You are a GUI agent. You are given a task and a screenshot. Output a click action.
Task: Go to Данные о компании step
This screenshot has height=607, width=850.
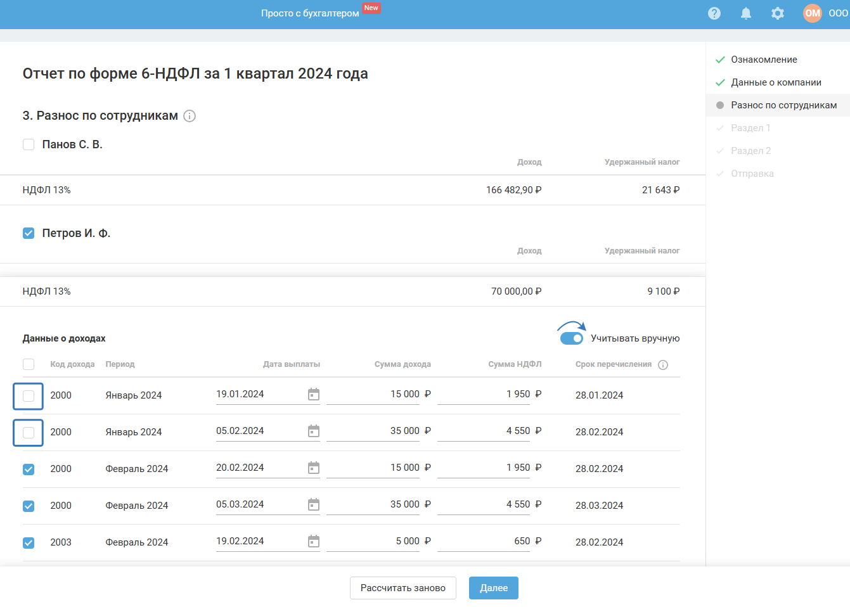pyautogui.click(x=776, y=82)
